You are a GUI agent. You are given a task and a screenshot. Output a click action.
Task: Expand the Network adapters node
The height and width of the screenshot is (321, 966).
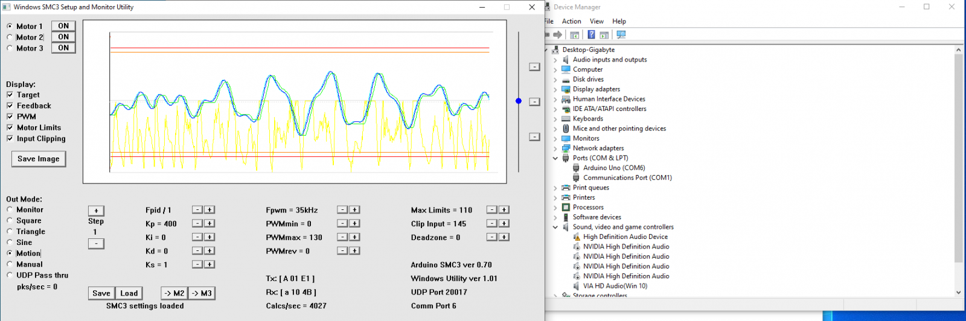point(555,148)
